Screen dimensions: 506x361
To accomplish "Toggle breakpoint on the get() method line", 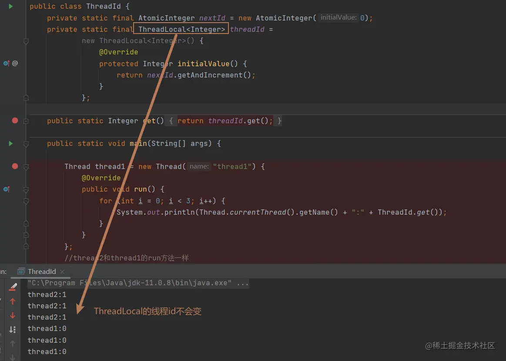I will point(15,121).
